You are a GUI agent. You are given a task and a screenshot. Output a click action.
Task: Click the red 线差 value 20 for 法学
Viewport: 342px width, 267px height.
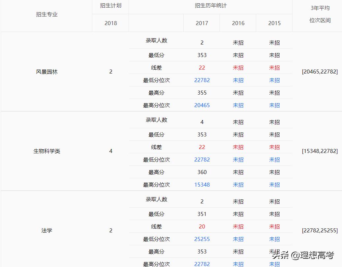pyautogui.click(x=202, y=226)
